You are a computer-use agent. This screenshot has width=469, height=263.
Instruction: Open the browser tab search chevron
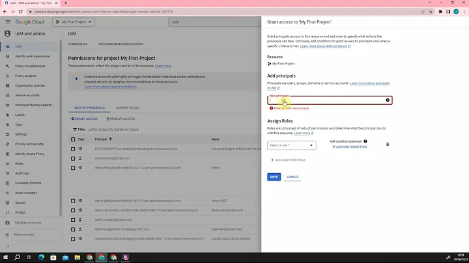coord(430,3)
